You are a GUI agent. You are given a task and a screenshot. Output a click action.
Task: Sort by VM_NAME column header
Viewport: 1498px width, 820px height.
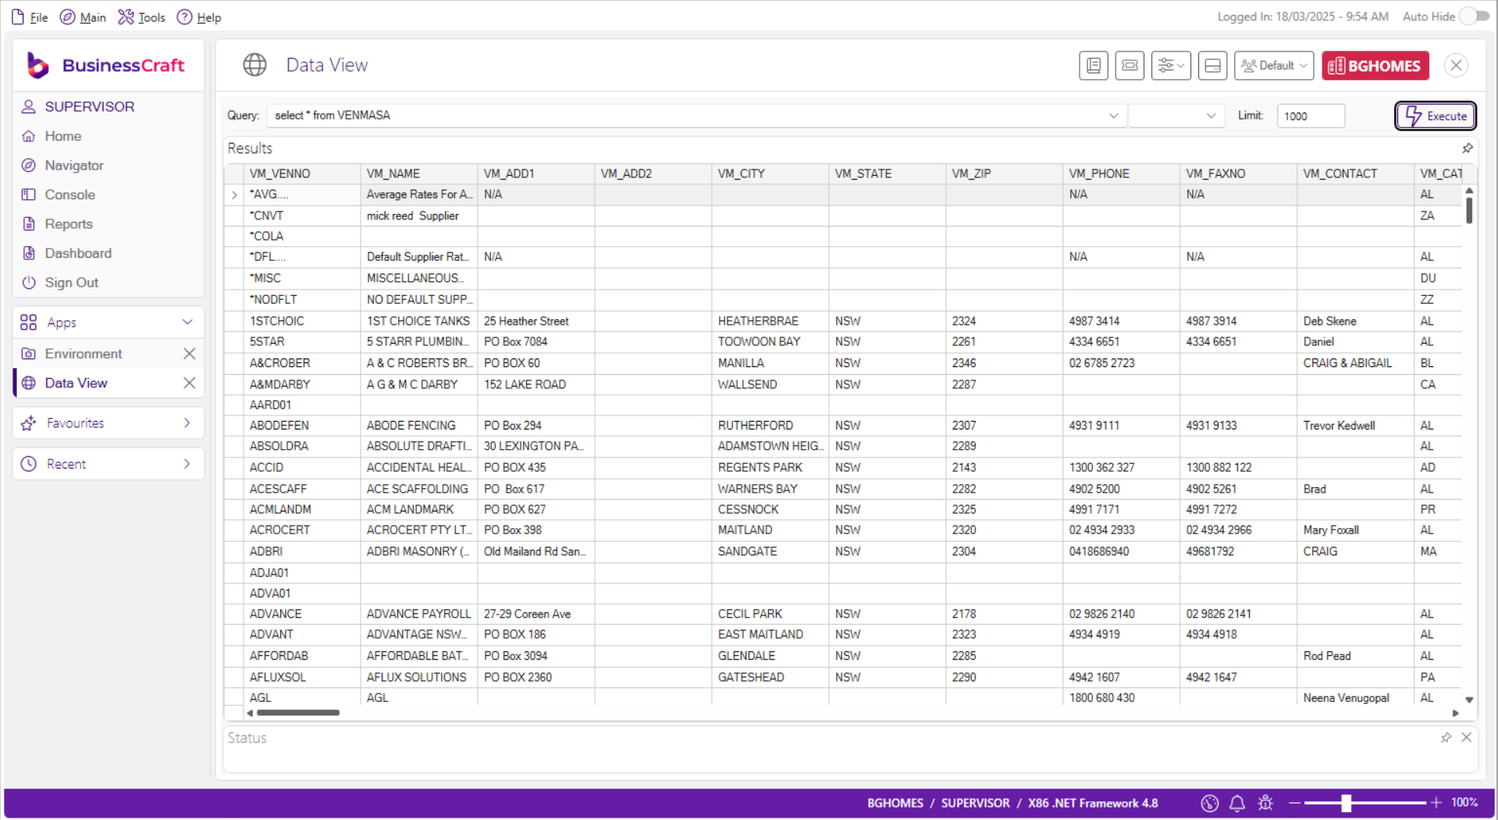click(418, 173)
